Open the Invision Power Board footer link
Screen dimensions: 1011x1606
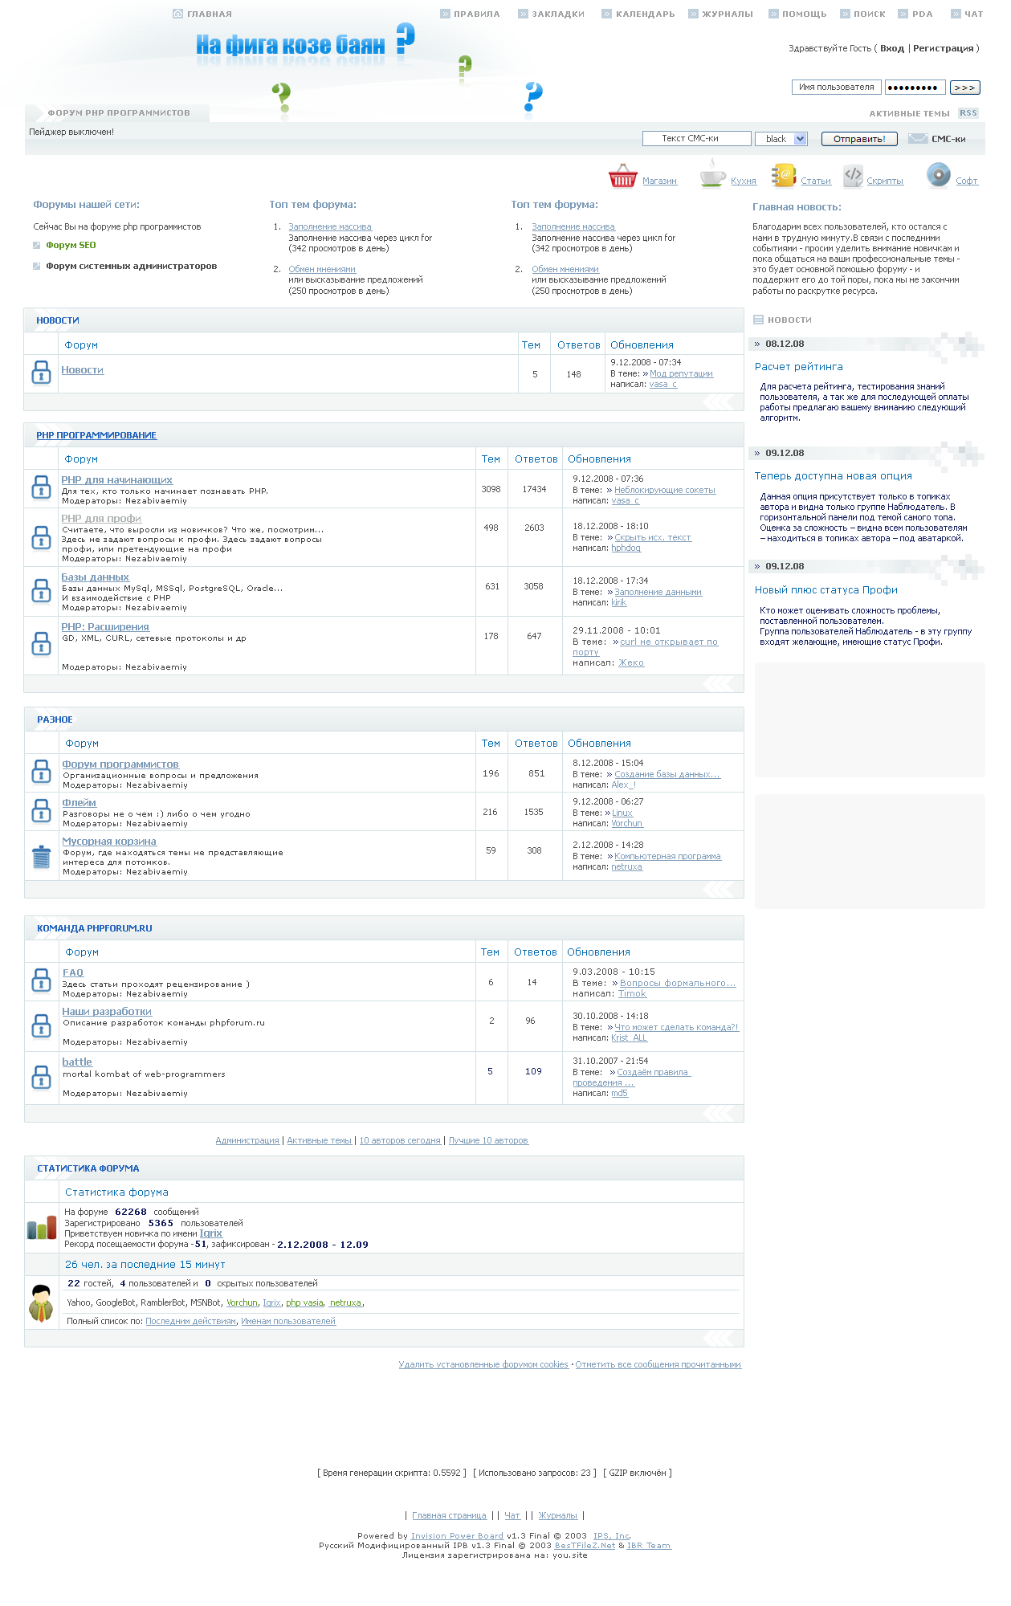458,1535
